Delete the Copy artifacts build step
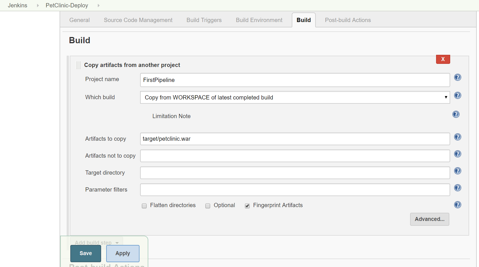The height and width of the screenshot is (267, 479). tap(443, 59)
